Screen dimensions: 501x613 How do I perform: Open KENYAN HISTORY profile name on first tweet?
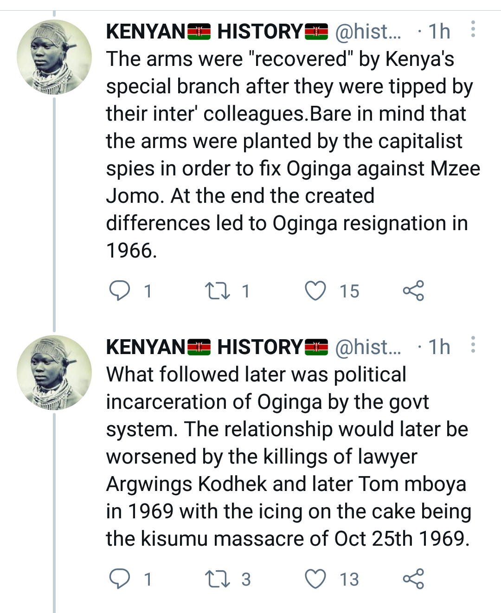point(217,32)
